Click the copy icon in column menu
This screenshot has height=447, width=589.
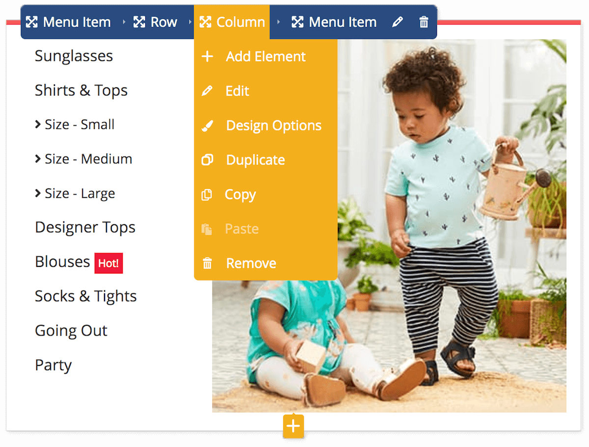(207, 195)
